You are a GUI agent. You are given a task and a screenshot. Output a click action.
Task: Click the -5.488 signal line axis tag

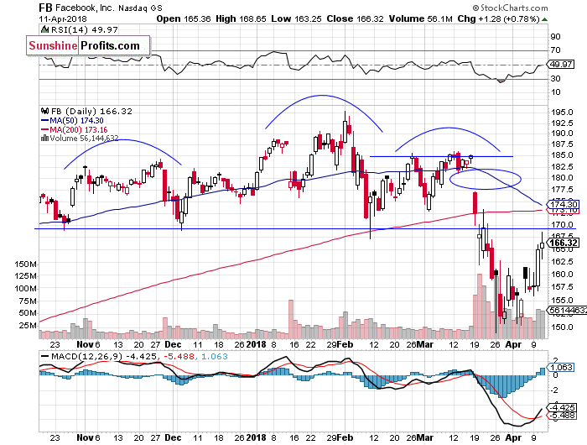click(x=562, y=416)
